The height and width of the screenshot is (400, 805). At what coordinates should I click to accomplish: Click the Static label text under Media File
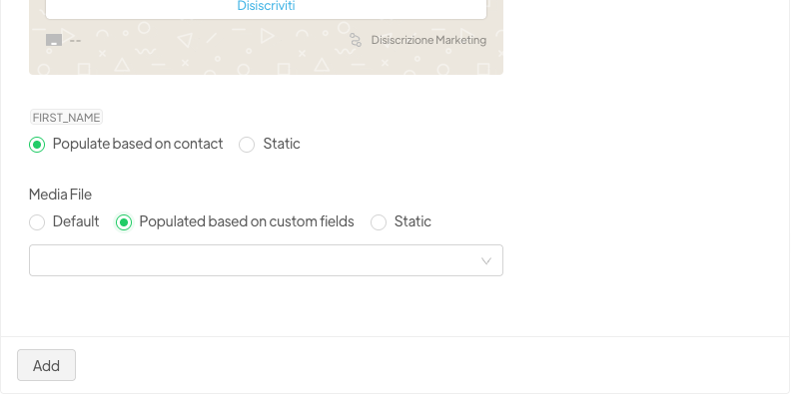412,221
